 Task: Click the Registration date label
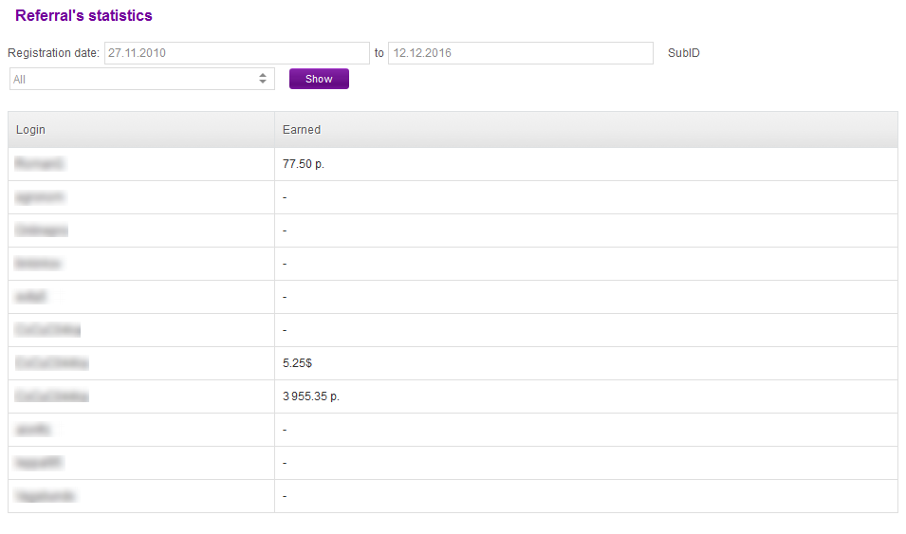[x=53, y=53]
